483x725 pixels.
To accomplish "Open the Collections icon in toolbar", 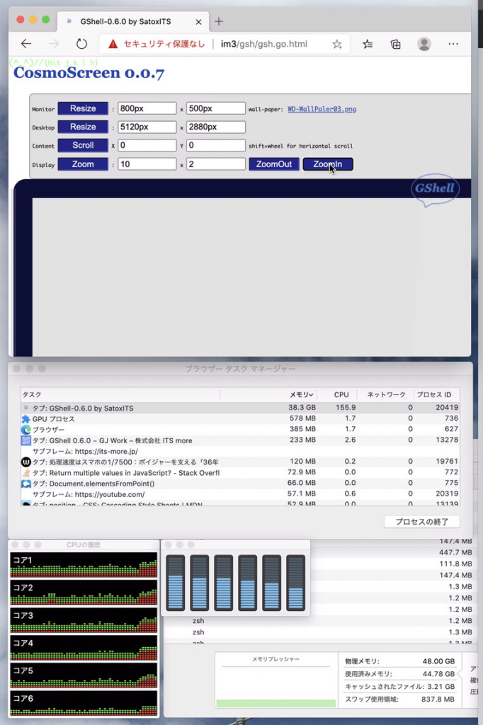I will pos(396,44).
